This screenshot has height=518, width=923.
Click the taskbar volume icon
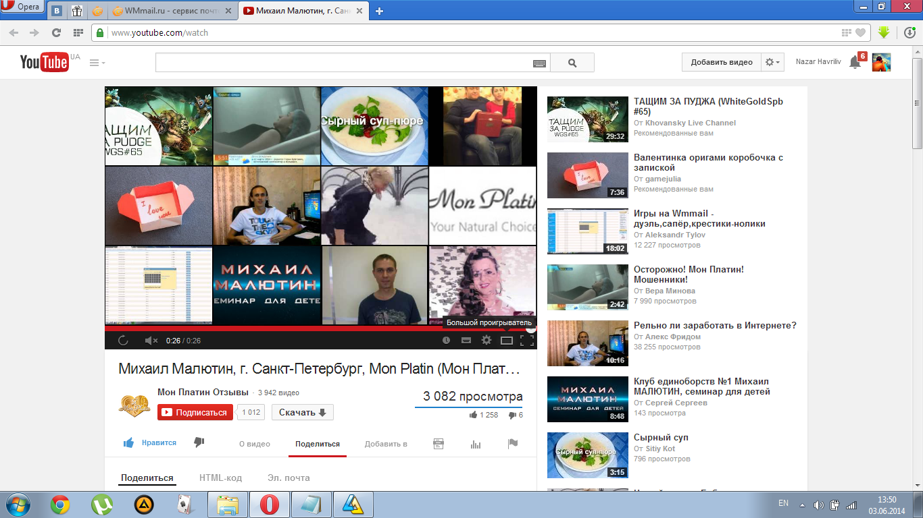[819, 505]
